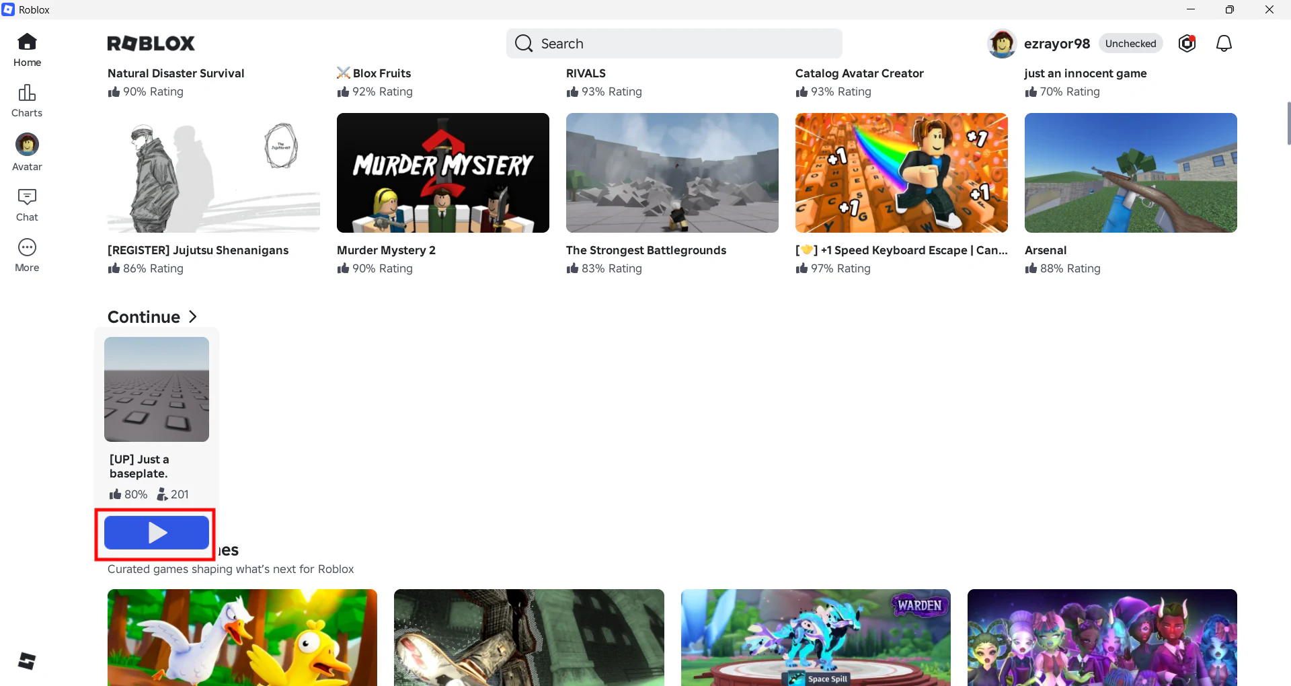Click the 88% Rating text for Arsenal
The height and width of the screenshot is (686, 1291).
[x=1070, y=268]
